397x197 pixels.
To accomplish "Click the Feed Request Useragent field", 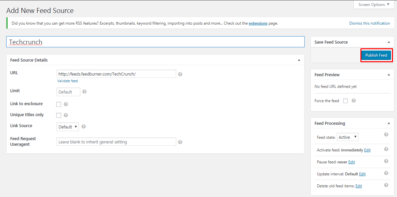I will [116, 142].
